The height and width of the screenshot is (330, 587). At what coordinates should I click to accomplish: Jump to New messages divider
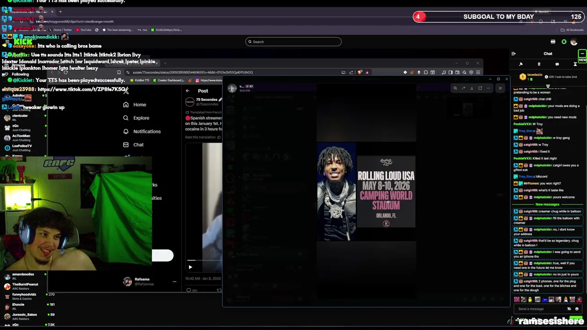tap(548, 204)
